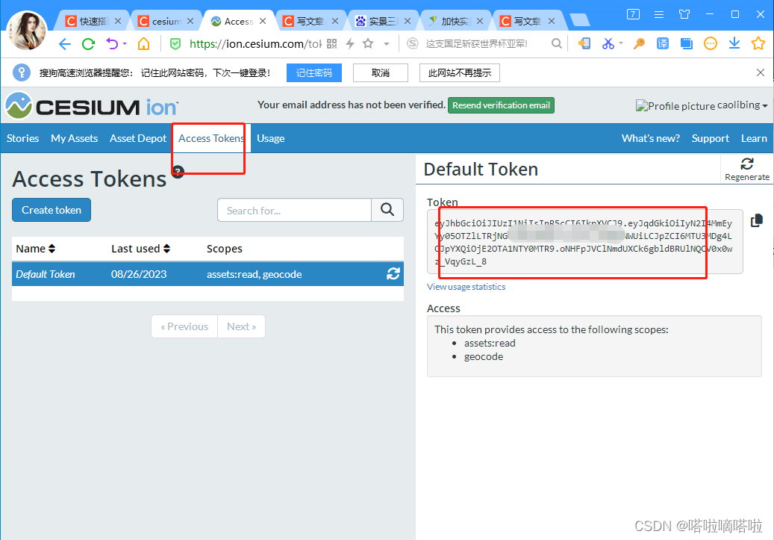Click the search magnifier button beside Search for
Screen dimensions: 774x540
click(x=387, y=210)
